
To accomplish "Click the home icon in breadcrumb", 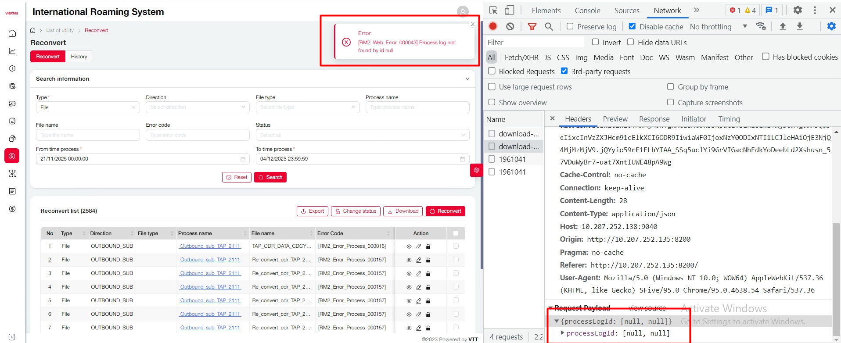I will [33, 30].
